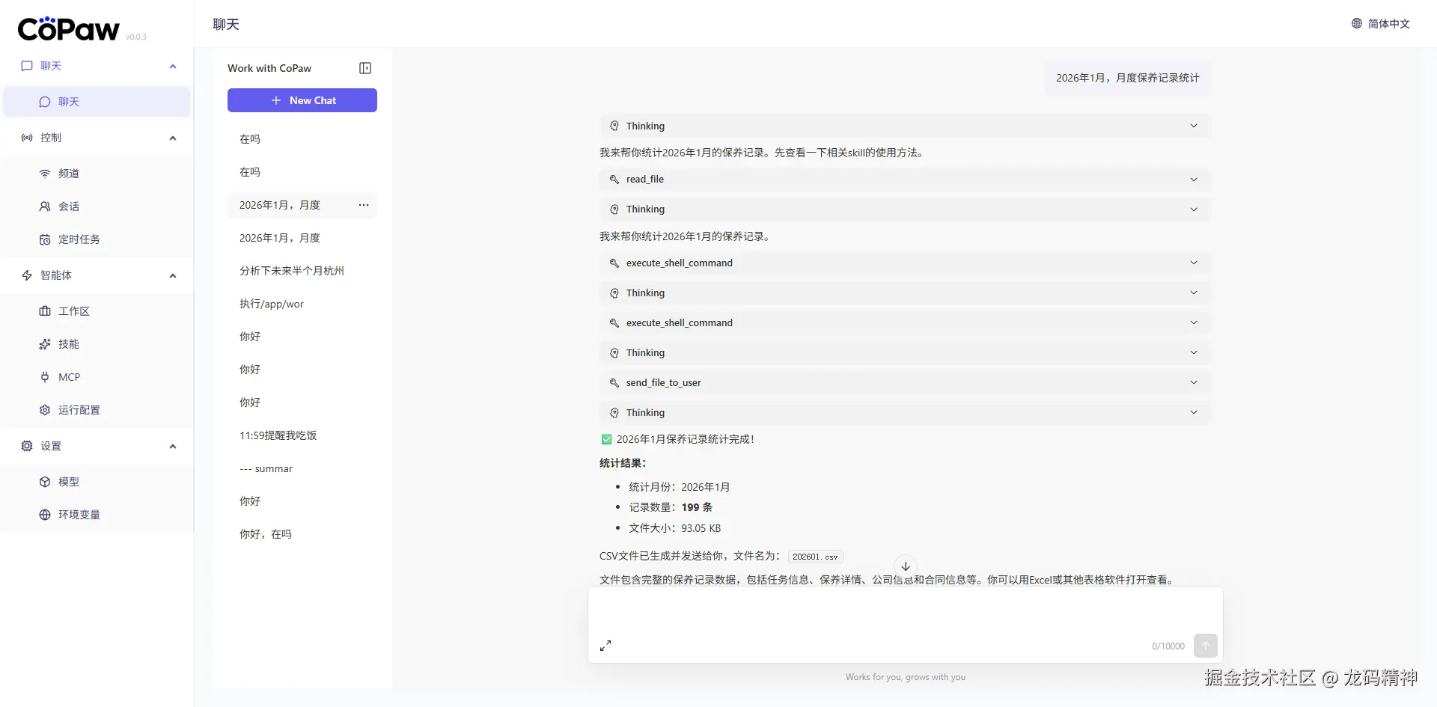Open the --- summar chat
The image size is (1437, 707).
(302, 468)
